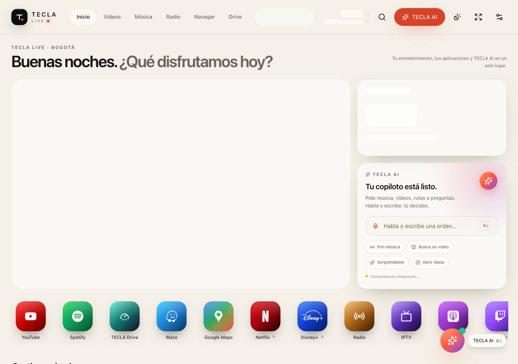Toggle the day/night theme icon
The image size is (518, 364).
click(x=457, y=17)
